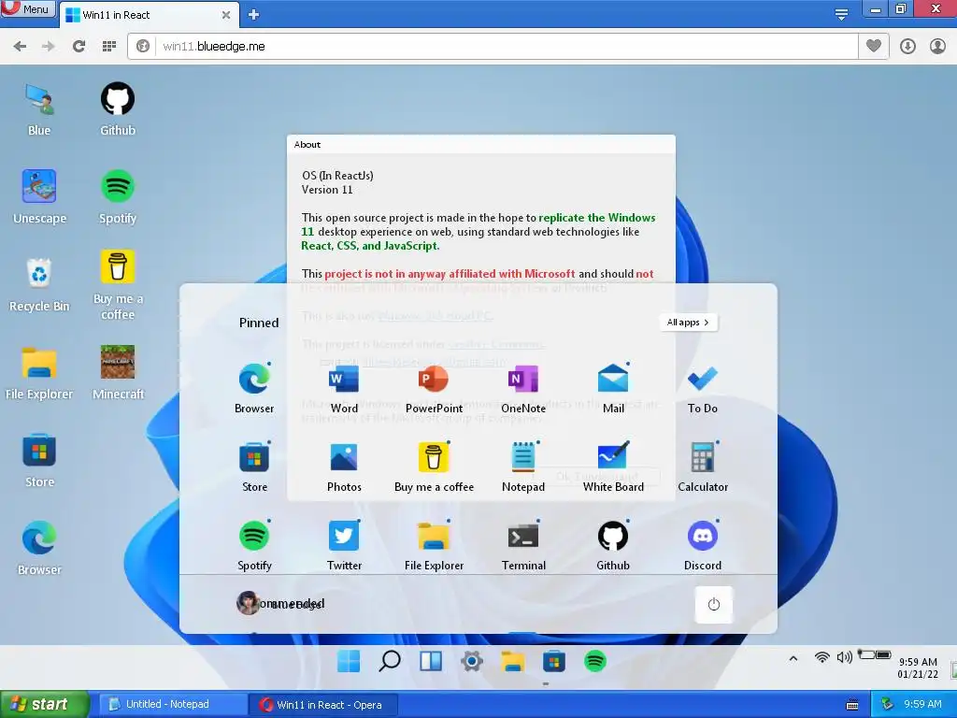Viewport: 957px width, 718px height.
Task: Open Store in the pinned apps
Action: pos(254,467)
